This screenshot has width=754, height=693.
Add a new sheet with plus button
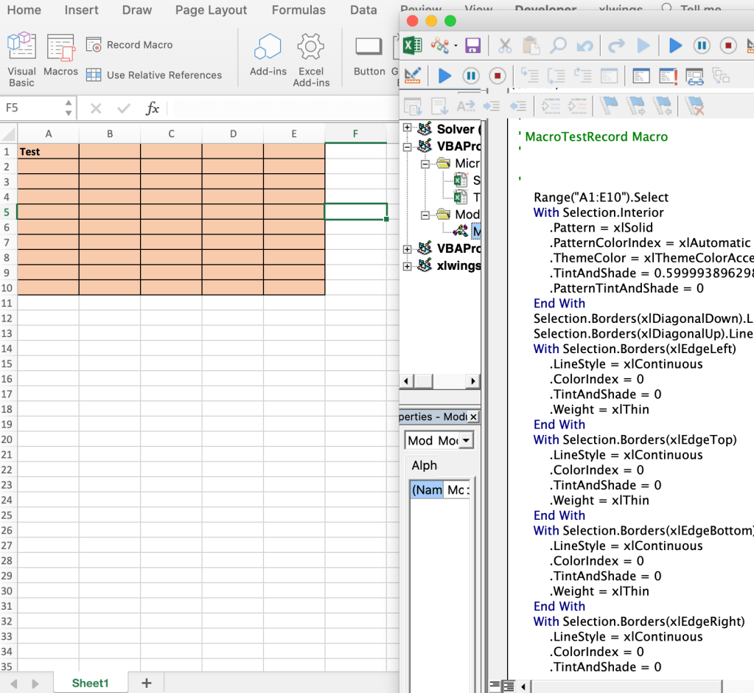146,683
